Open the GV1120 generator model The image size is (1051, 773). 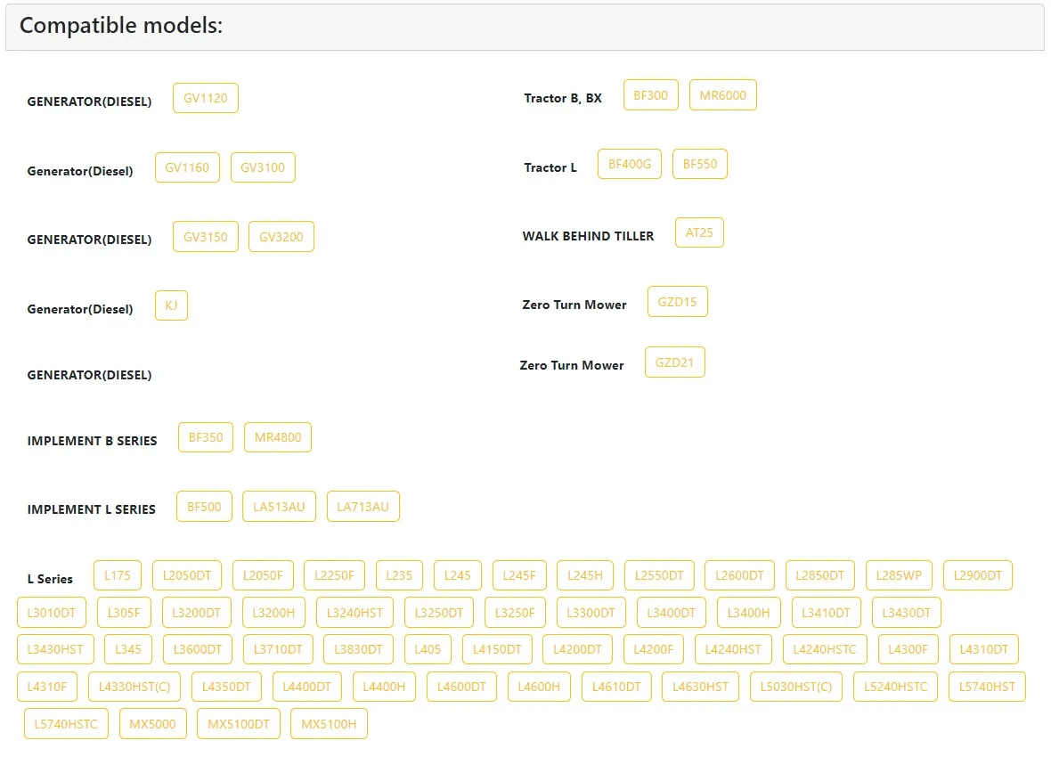(x=205, y=98)
